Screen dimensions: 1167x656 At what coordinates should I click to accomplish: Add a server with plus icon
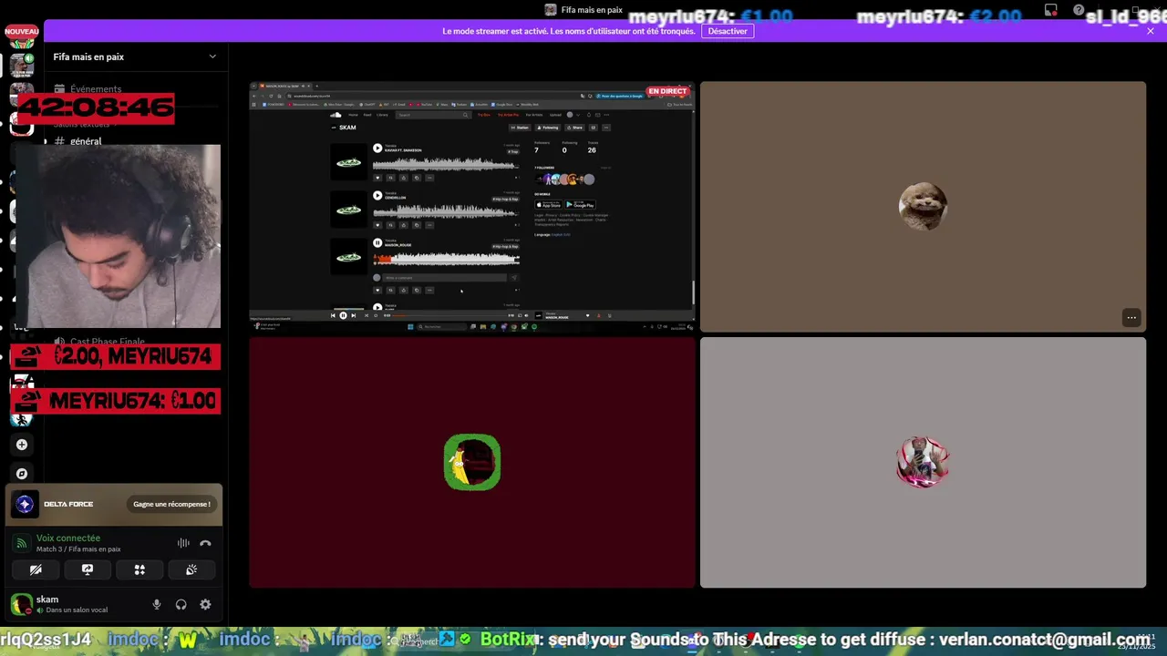coord(22,445)
